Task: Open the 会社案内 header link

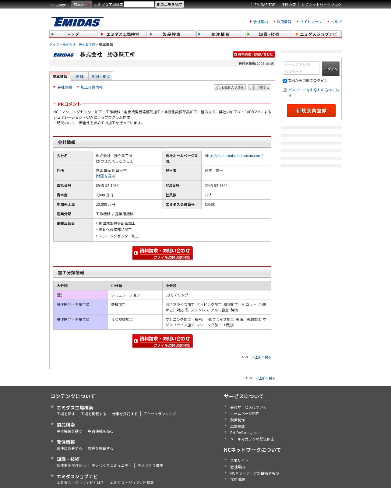Action: click(x=261, y=22)
